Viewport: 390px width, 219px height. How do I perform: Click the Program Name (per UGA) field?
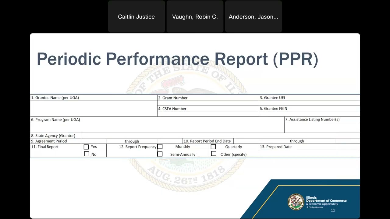click(157, 127)
